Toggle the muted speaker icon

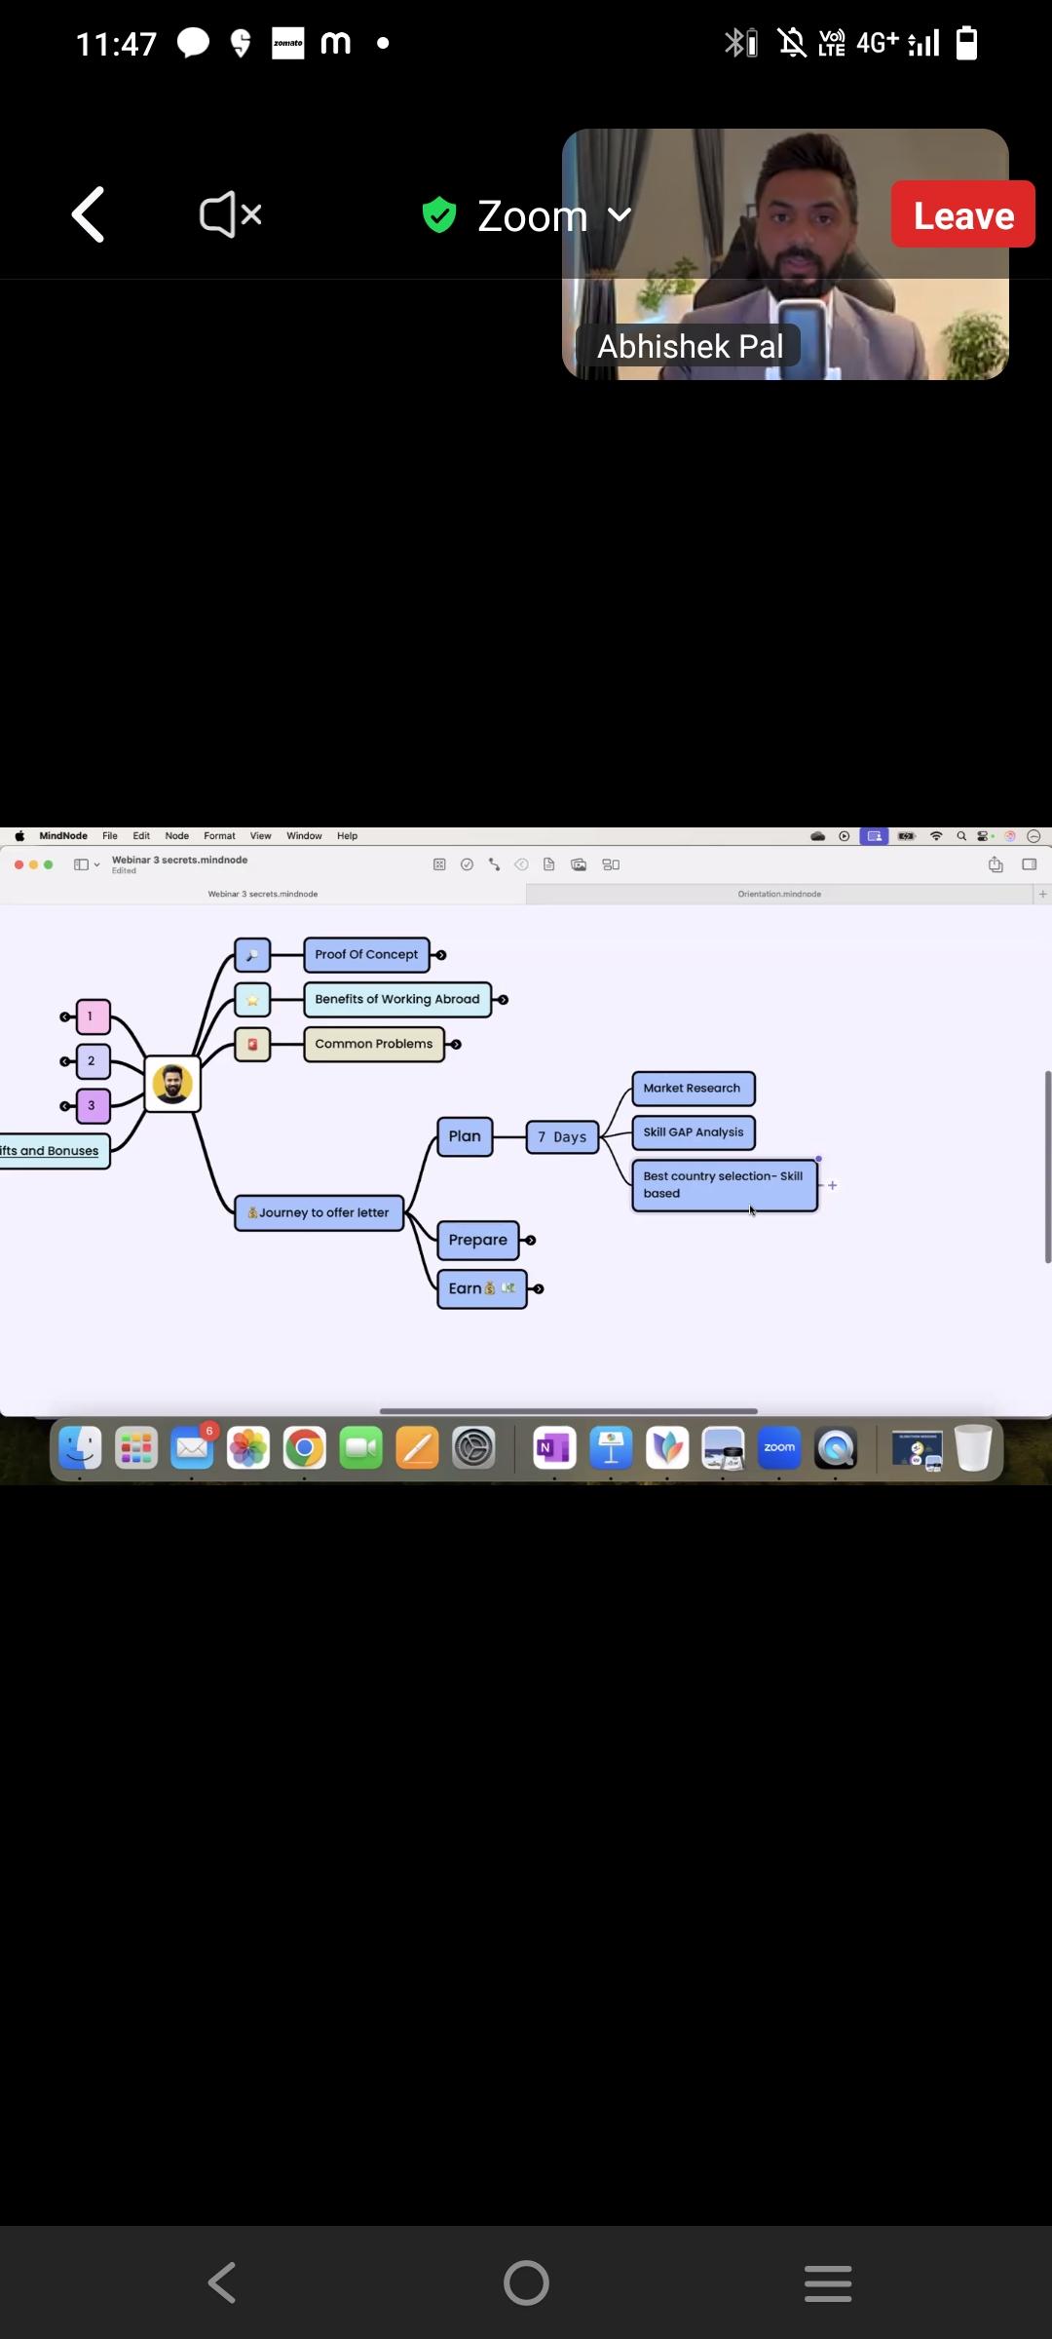coord(230,214)
